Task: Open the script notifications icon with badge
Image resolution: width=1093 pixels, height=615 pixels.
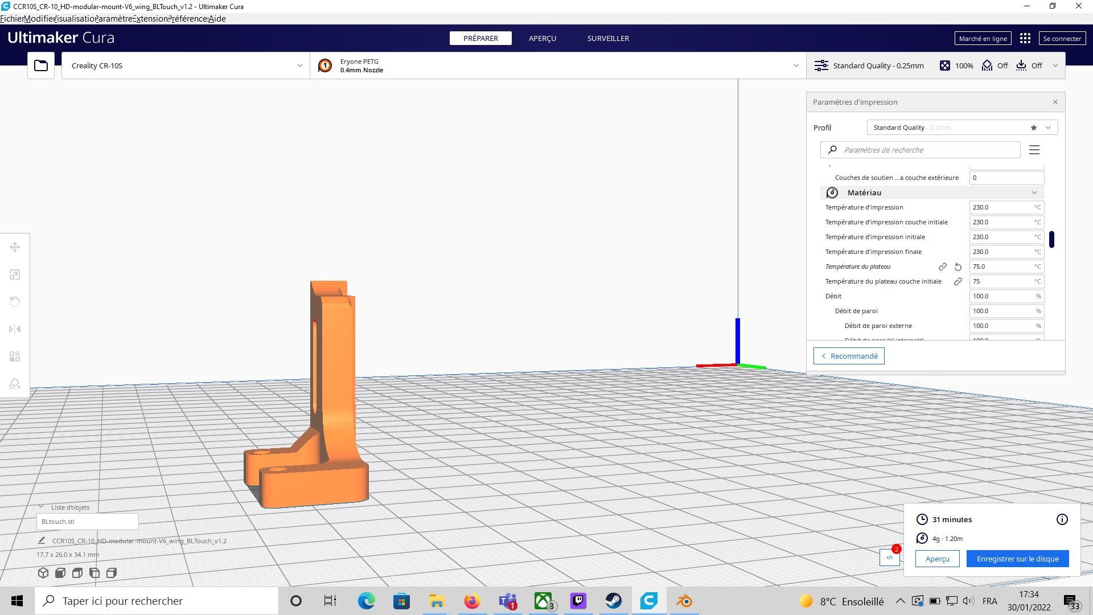Action: (890, 557)
